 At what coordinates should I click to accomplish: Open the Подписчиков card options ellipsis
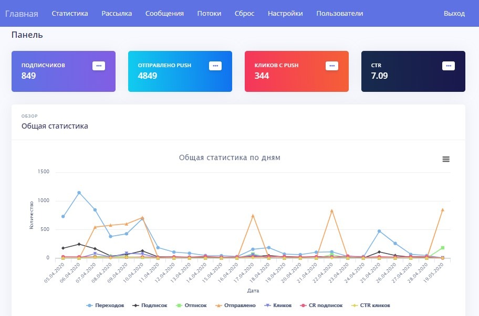[x=99, y=66]
